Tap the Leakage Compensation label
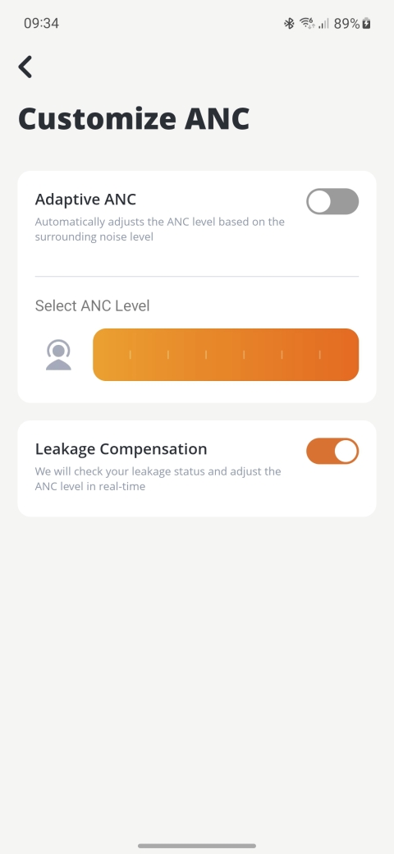Screen dimensions: 394x854 [x=121, y=449]
